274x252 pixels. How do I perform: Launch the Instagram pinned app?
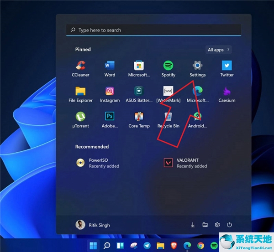[x=110, y=94]
